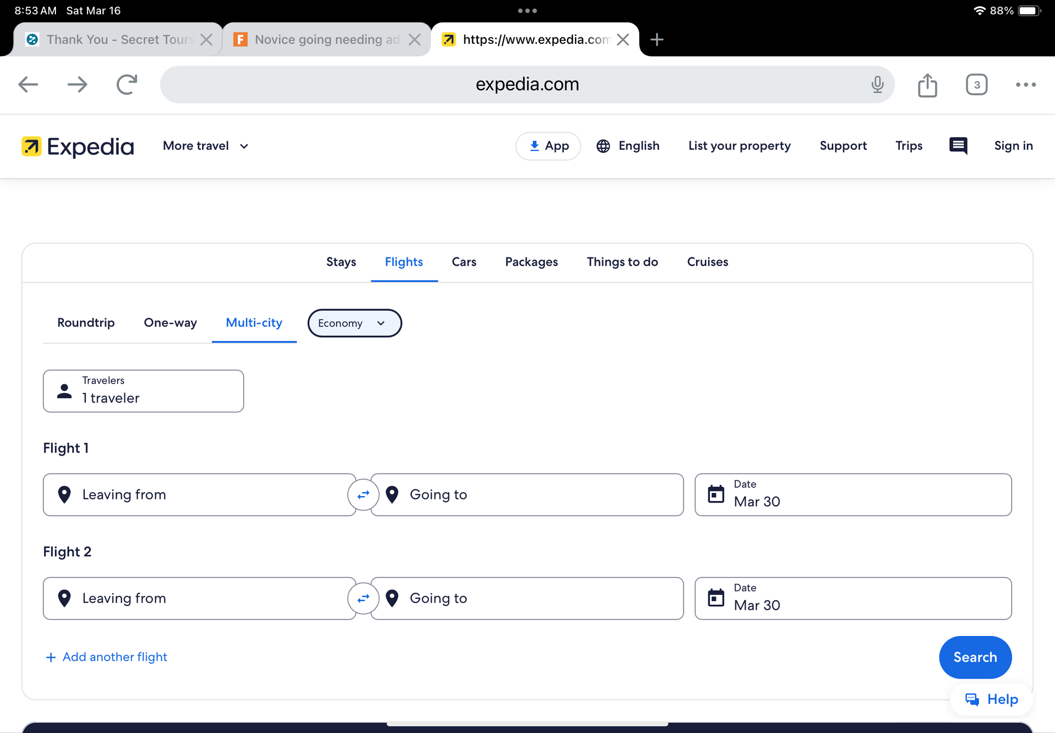1055x733 pixels.
Task: Expand the More travel menu
Action: [x=205, y=146]
